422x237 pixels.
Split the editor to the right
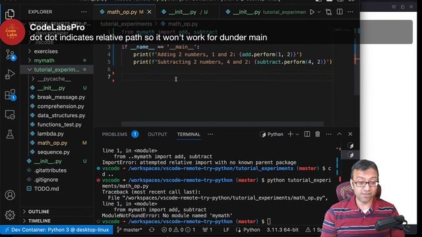pos(340,12)
